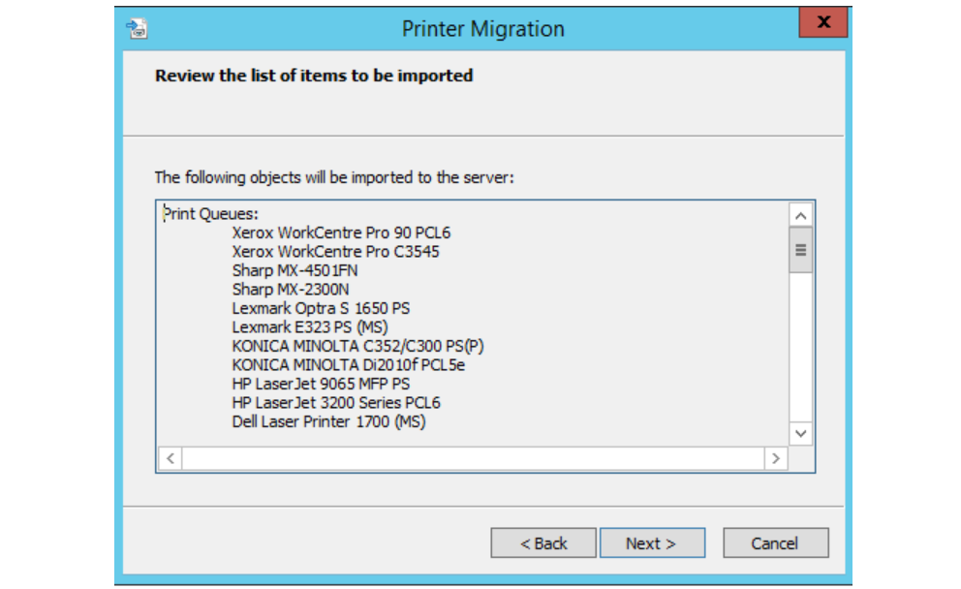The image size is (961, 589).
Task: Click the list's scroll down arrow
Action: 800,434
